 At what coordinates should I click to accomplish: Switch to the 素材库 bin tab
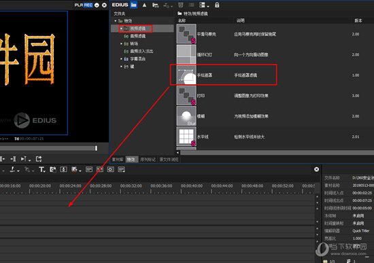point(118,160)
